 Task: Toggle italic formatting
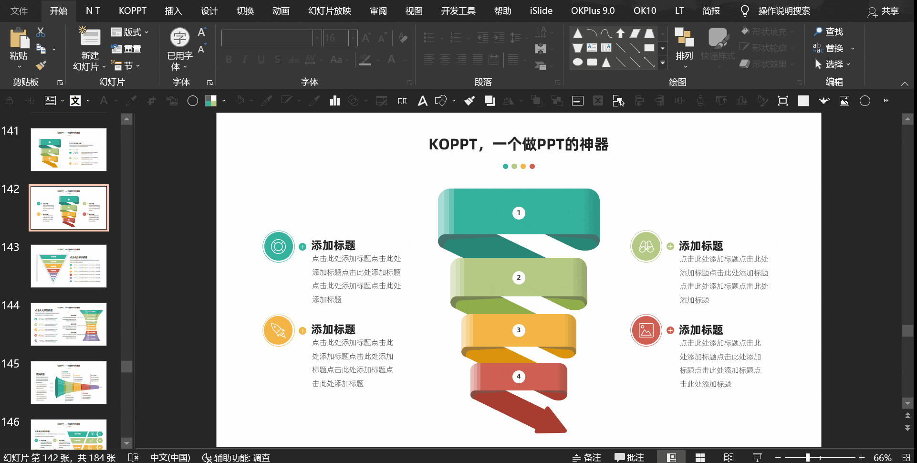tap(245, 59)
